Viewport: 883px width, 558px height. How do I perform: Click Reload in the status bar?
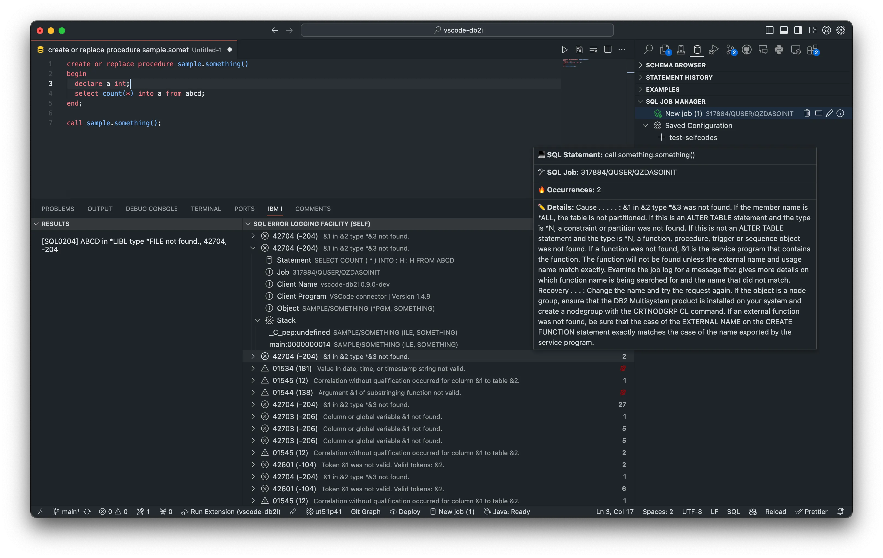[775, 512]
